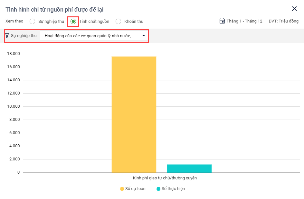Close the dialog with the X icon
This screenshot has height=199, width=304.
tap(294, 9)
